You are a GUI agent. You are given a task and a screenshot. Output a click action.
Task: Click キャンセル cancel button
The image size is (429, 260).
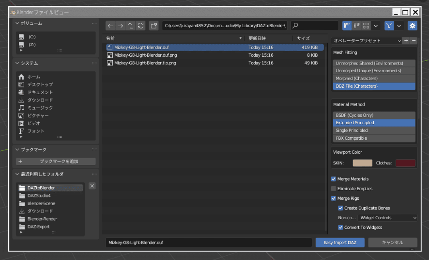(x=393, y=243)
